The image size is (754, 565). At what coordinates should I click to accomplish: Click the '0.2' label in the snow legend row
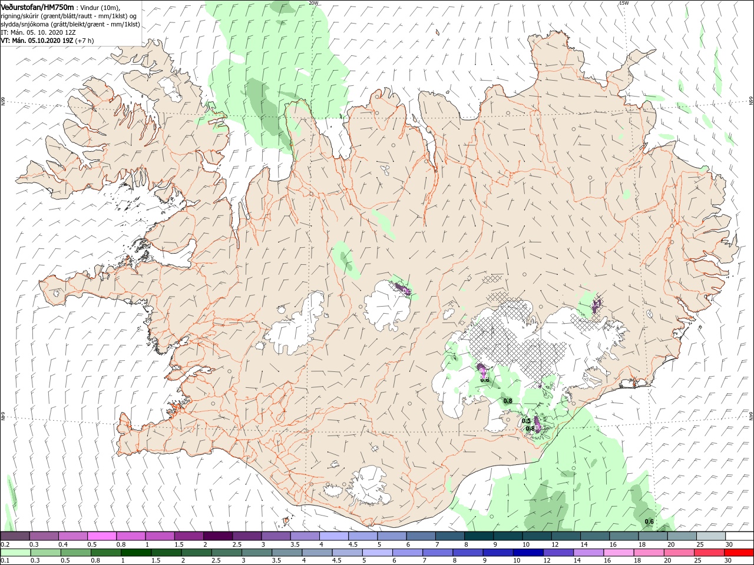click(x=5, y=544)
